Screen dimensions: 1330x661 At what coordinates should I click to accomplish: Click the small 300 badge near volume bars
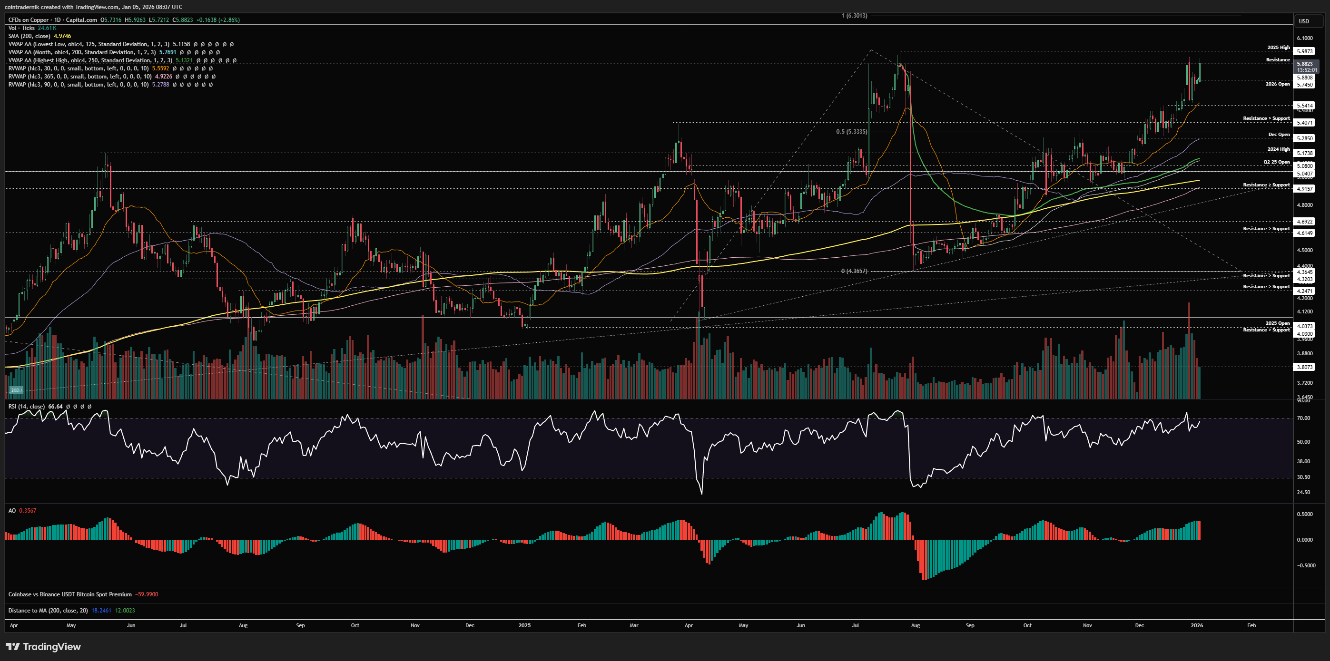[16, 390]
